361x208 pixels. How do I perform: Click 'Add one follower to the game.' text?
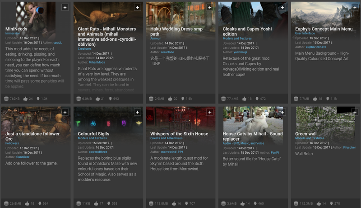pyautogui.click(x=31, y=163)
